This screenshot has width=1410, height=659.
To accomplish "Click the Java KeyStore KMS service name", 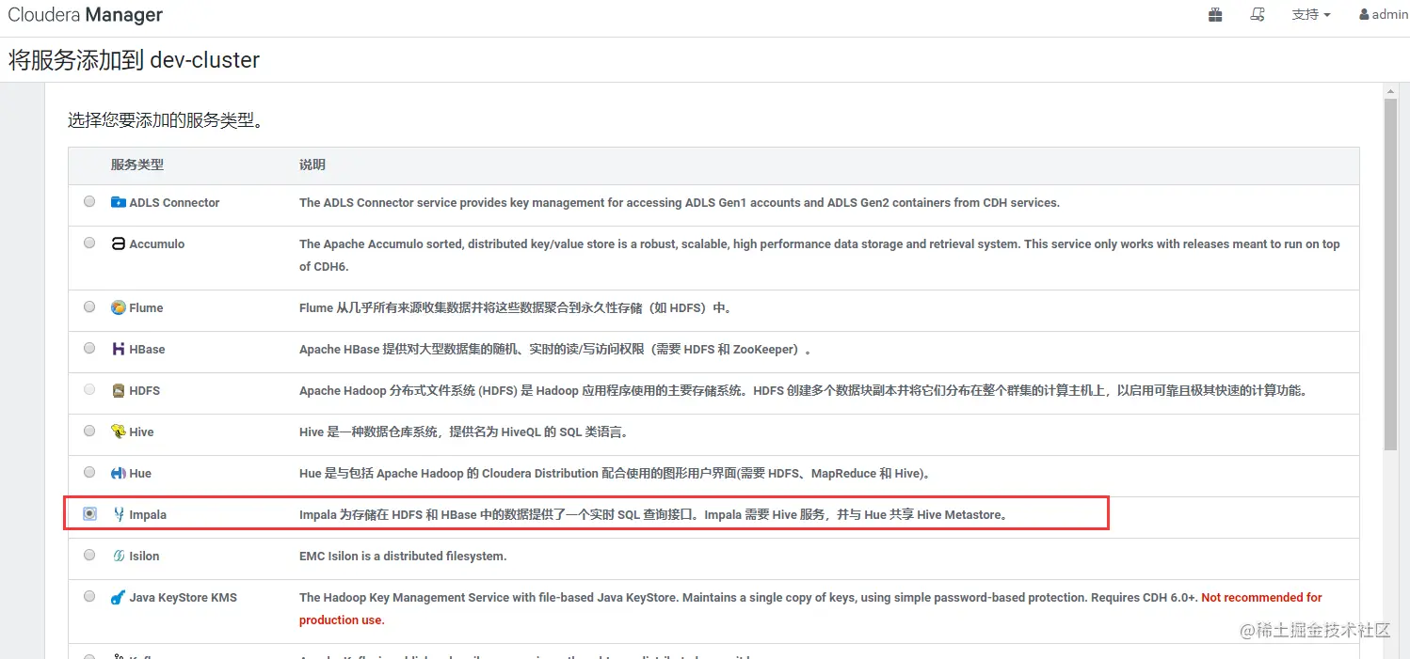I will click(x=184, y=597).
